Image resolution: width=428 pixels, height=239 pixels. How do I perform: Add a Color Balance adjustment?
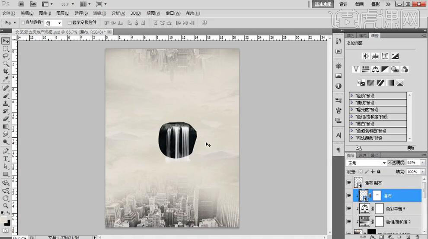[x=375, y=69]
